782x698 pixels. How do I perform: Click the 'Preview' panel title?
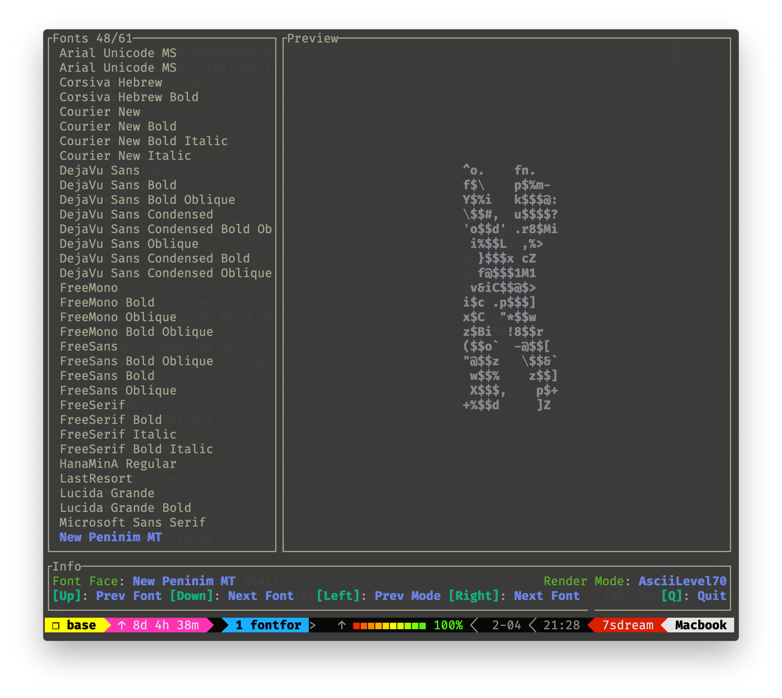313,38
